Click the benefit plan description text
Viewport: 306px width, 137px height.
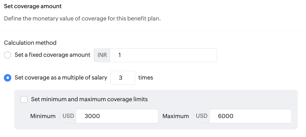82,19
